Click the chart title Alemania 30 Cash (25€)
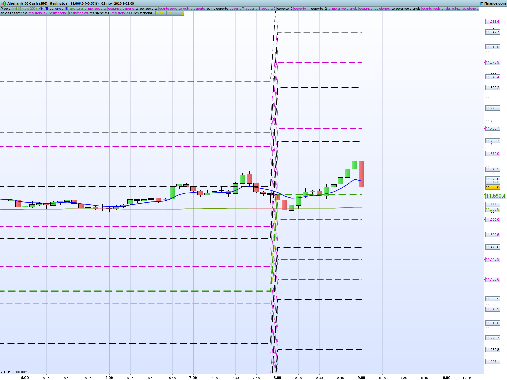 point(27,3)
